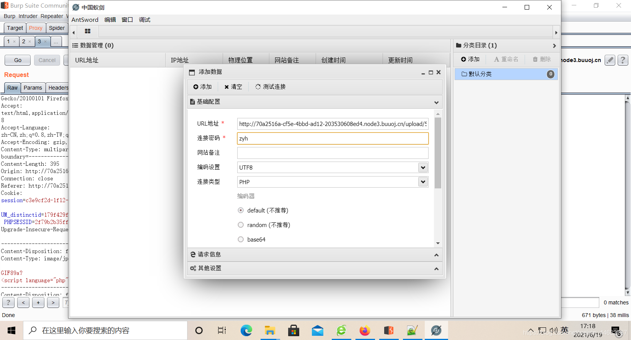Open Microsoft Edge from the taskbar
The width and height of the screenshot is (631, 340).
pyautogui.click(x=246, y=330)
